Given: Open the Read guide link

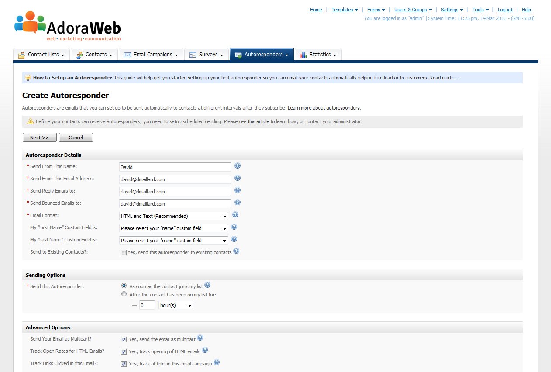Looking at the screenshot, I should pyautogui.click(x=444, y=78).
